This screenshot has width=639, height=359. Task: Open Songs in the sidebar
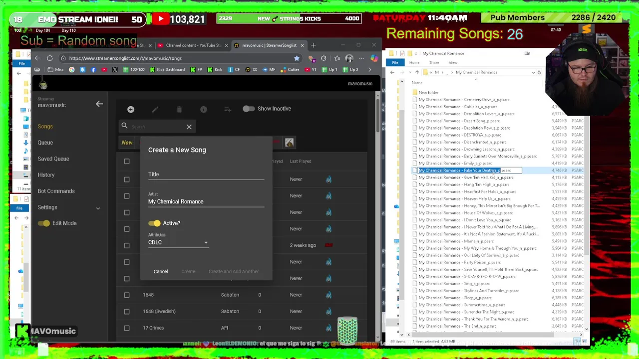pyautogui.click(x=45, y=127)
